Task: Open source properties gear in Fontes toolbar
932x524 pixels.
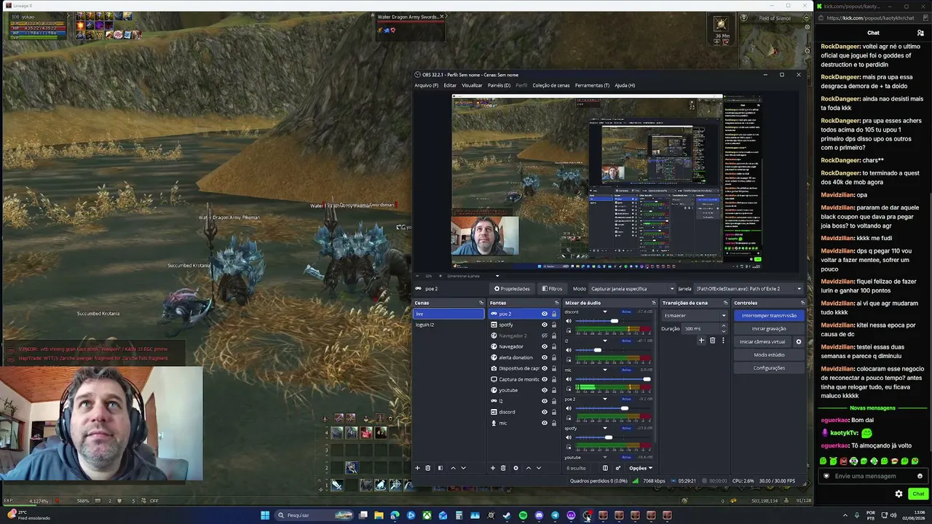Action: click(x=516, y=468)
